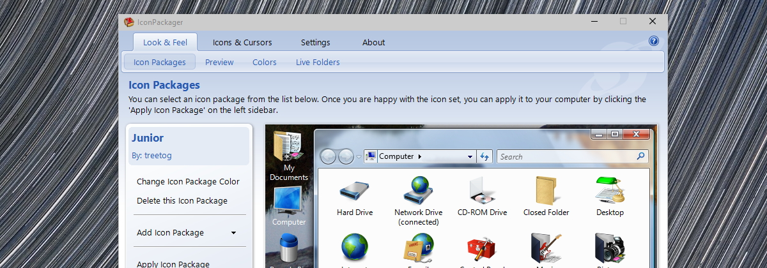Click the forward arrow in preview window
767x268 pixels.
[x=346, y=156]
